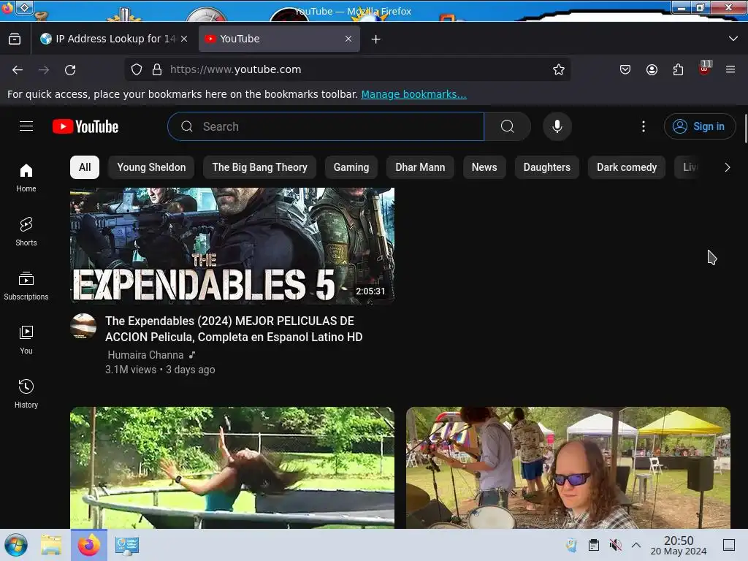Image resolution: width=748 pixels, height=561 pixels.
Task: Open the taskbar system settings icon
Action: [127, 545]
